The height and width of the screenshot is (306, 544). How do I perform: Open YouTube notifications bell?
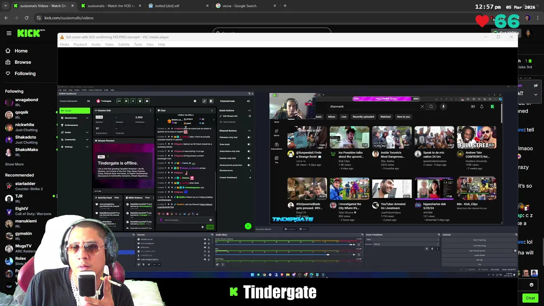(x=482, y=107)
